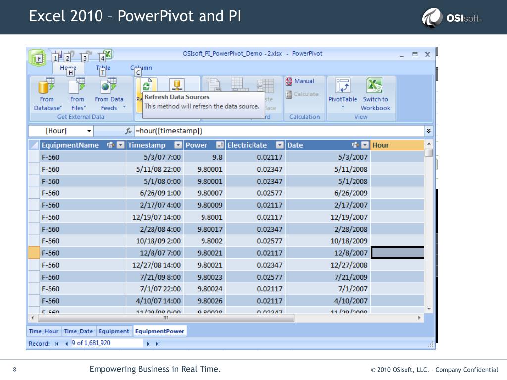
Task: Go to the next record
Action: point(148,344)
